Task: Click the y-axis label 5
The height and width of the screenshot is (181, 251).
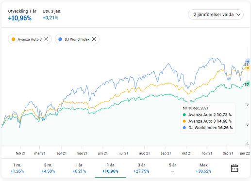Action: tap(248, 104)
